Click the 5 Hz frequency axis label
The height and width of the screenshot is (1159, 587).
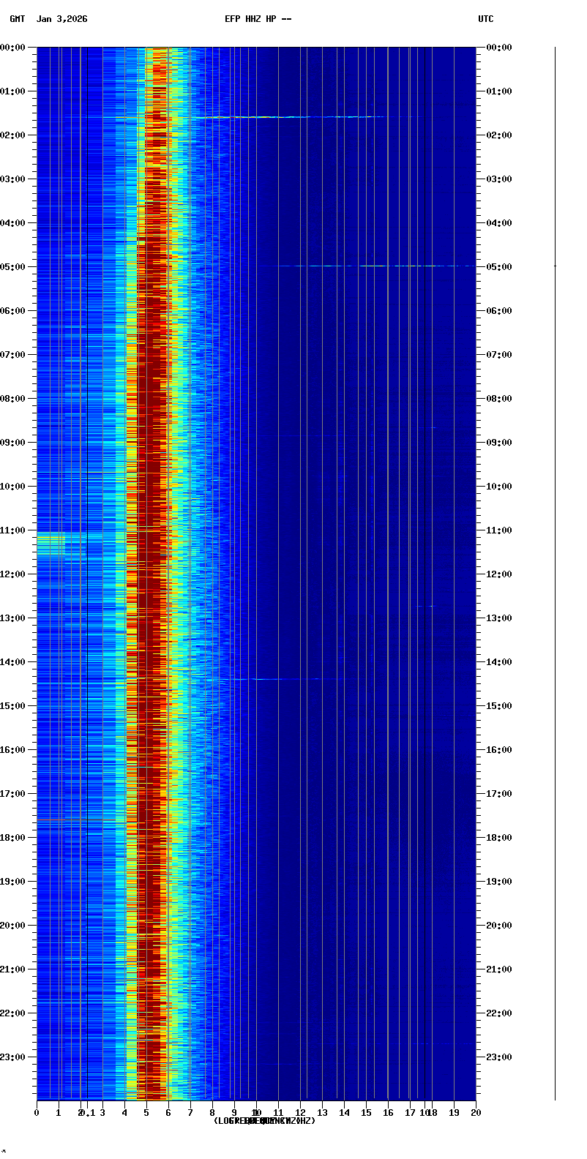click(146, 1113)
